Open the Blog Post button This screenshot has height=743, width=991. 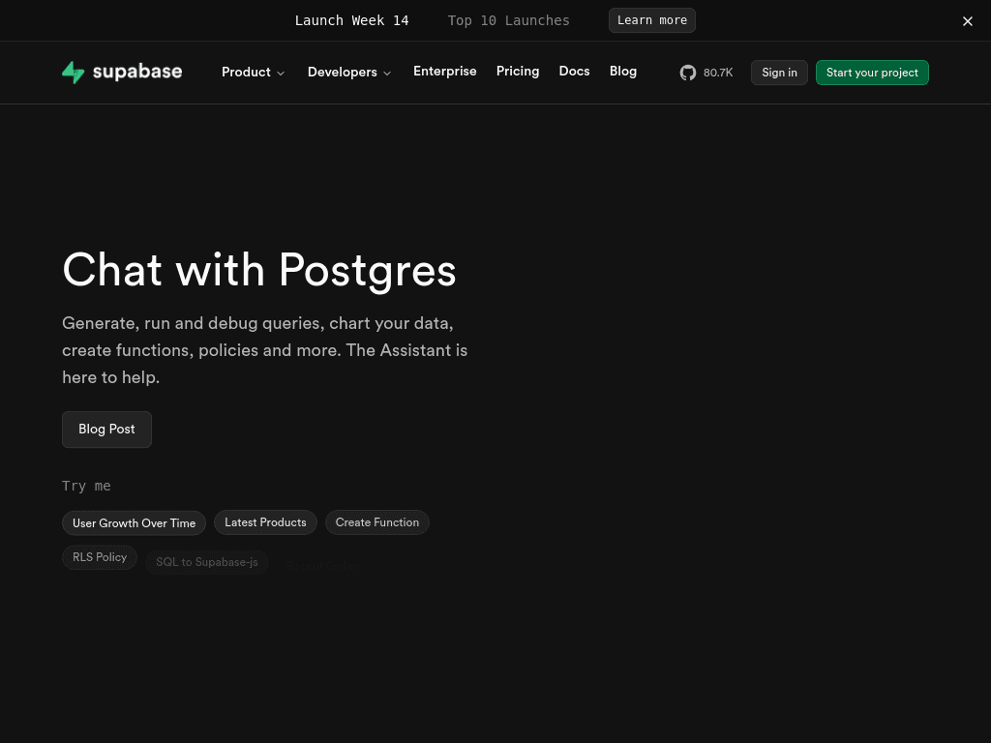(106, 430)
